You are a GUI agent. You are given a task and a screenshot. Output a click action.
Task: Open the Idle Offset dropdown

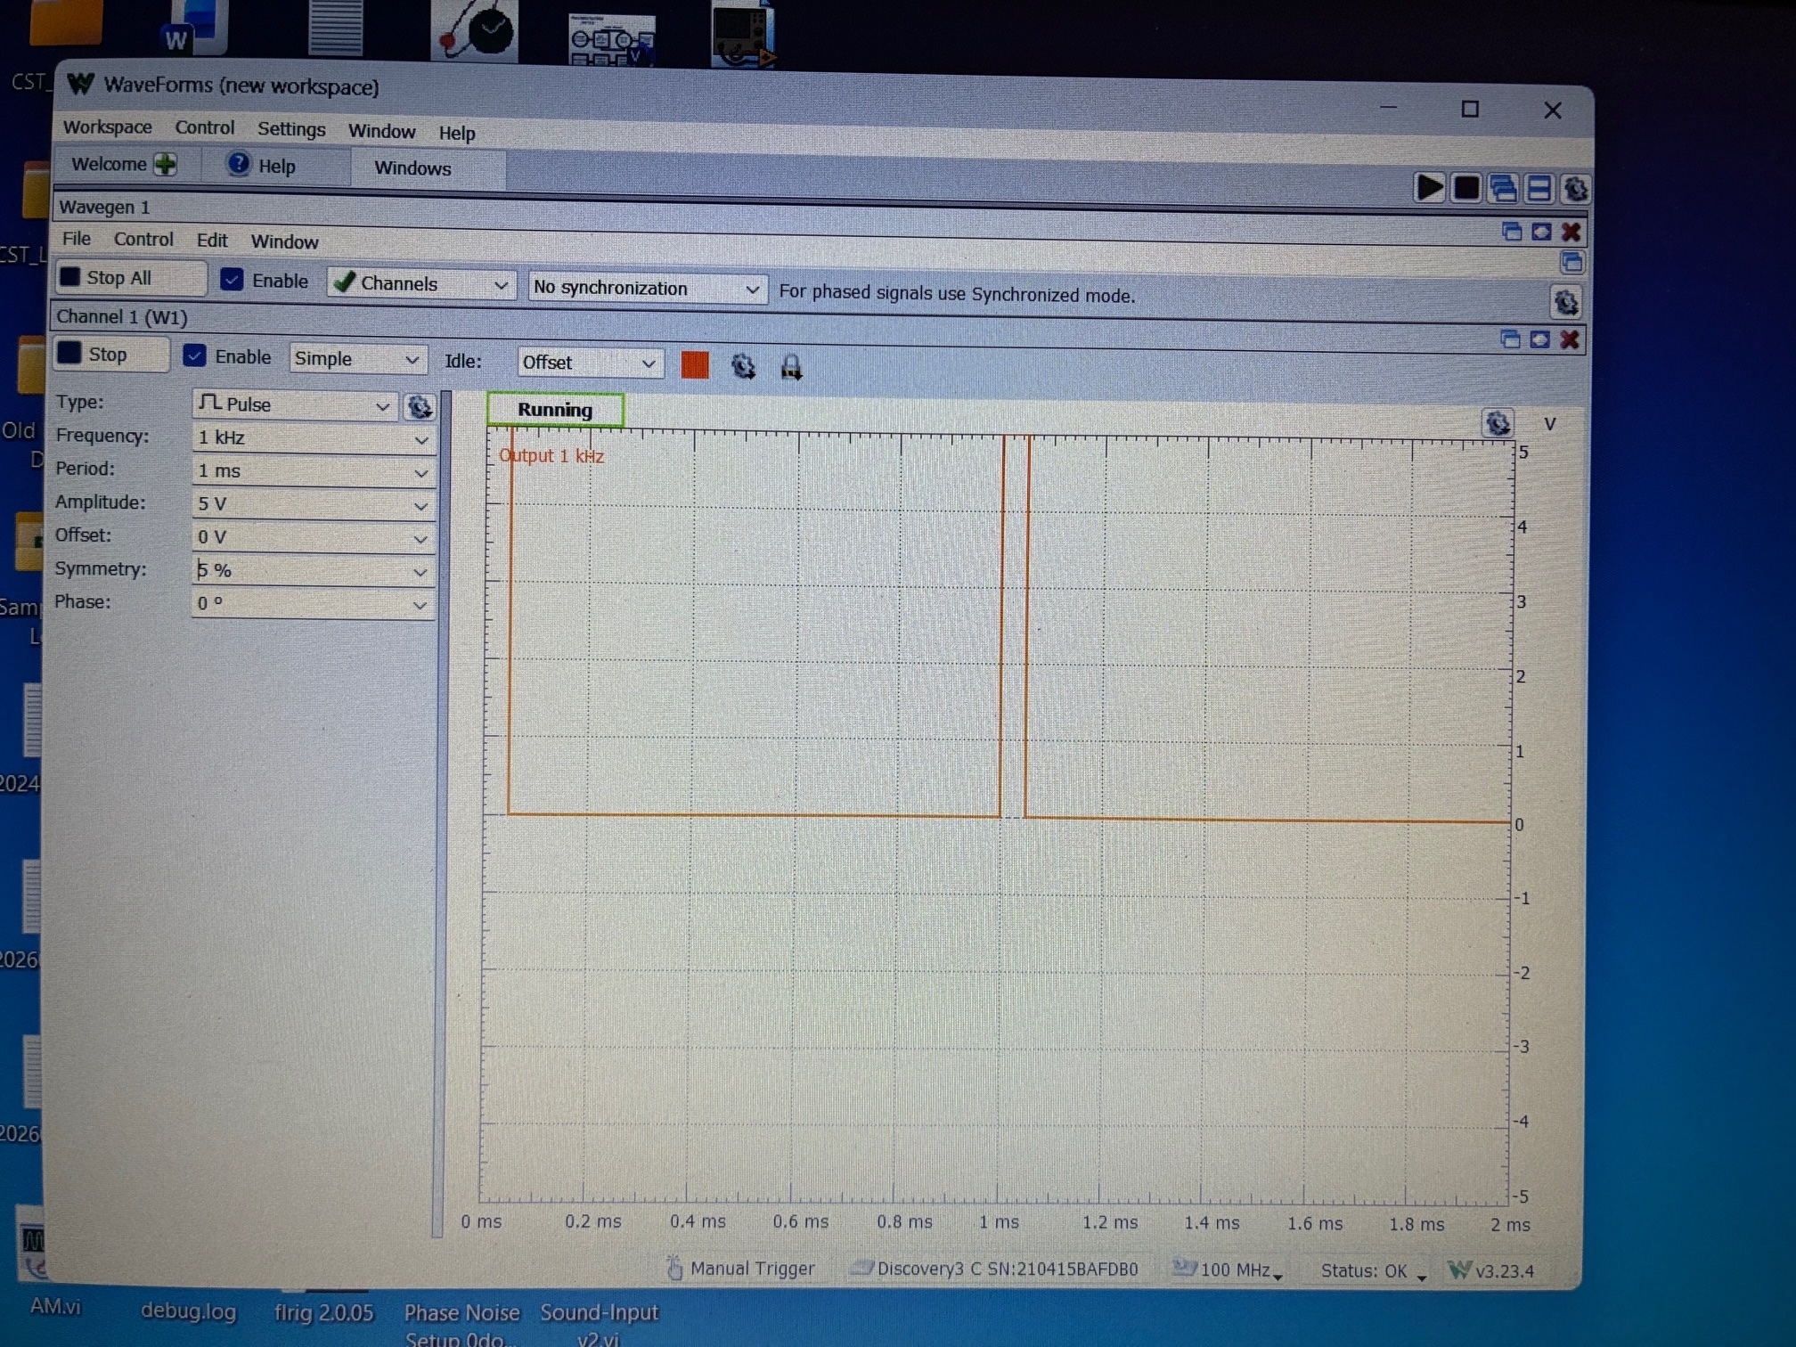(590, 363)
